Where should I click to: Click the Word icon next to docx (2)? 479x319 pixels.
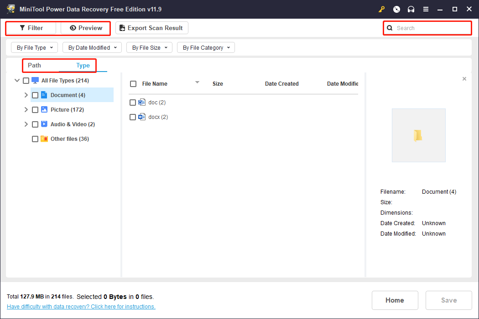point(142,117)
